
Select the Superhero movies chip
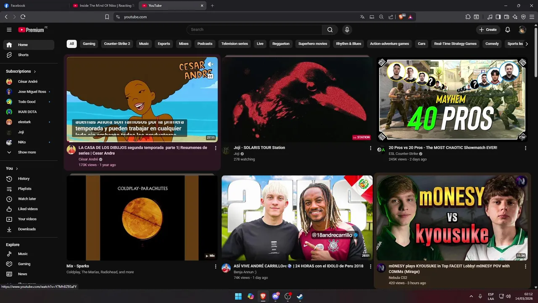[x=313, y=44]
